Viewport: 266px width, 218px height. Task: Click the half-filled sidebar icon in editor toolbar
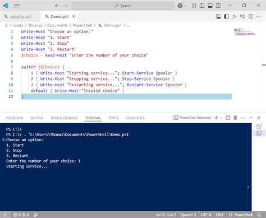[226, 17]
